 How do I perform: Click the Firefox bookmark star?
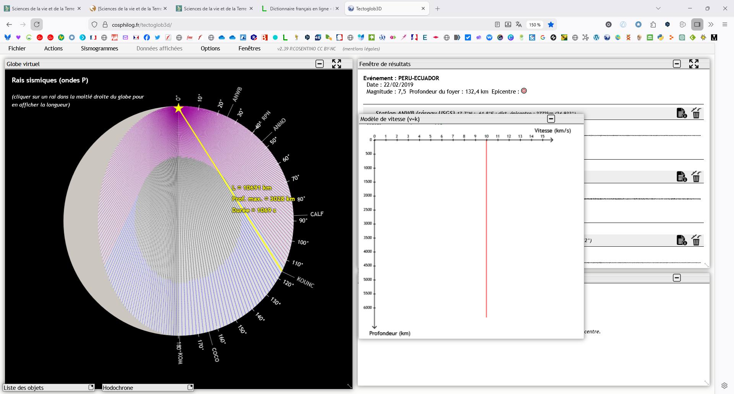(x=551, y=24)
